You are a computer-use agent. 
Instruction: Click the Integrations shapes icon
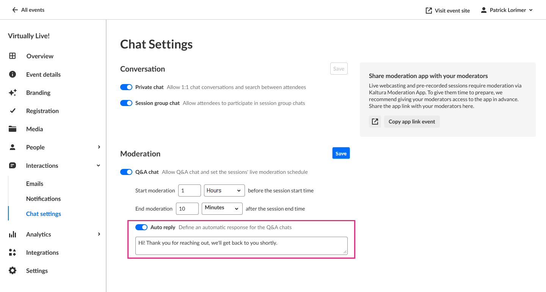(13, 253)
